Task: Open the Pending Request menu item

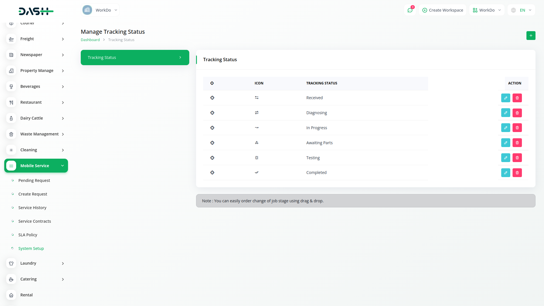Action: [34, 180]
